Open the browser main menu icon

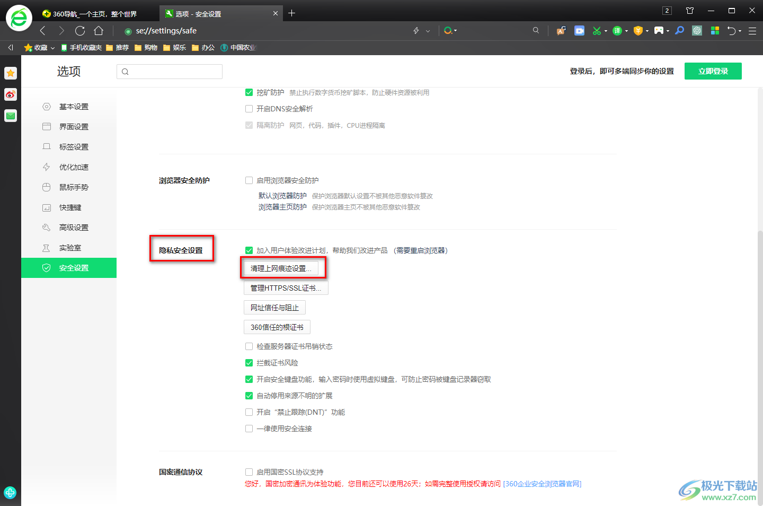click(752, 31)
